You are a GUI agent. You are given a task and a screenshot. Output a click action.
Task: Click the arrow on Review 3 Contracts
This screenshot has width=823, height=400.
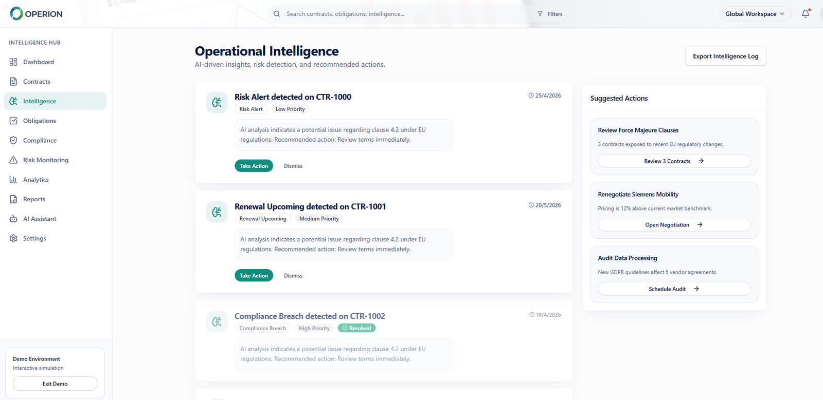(701, 161)
